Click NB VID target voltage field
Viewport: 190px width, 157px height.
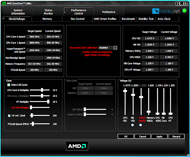click(150, 45)
